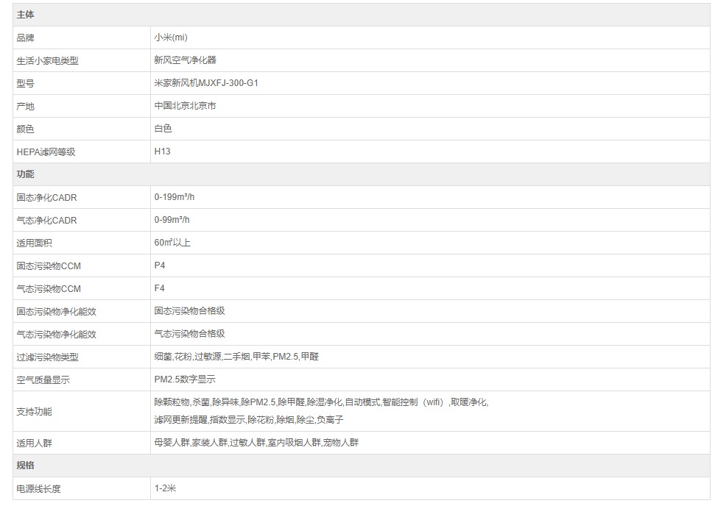
Task: Click the 1-2米 cord length value
Action: click(165, 488)
